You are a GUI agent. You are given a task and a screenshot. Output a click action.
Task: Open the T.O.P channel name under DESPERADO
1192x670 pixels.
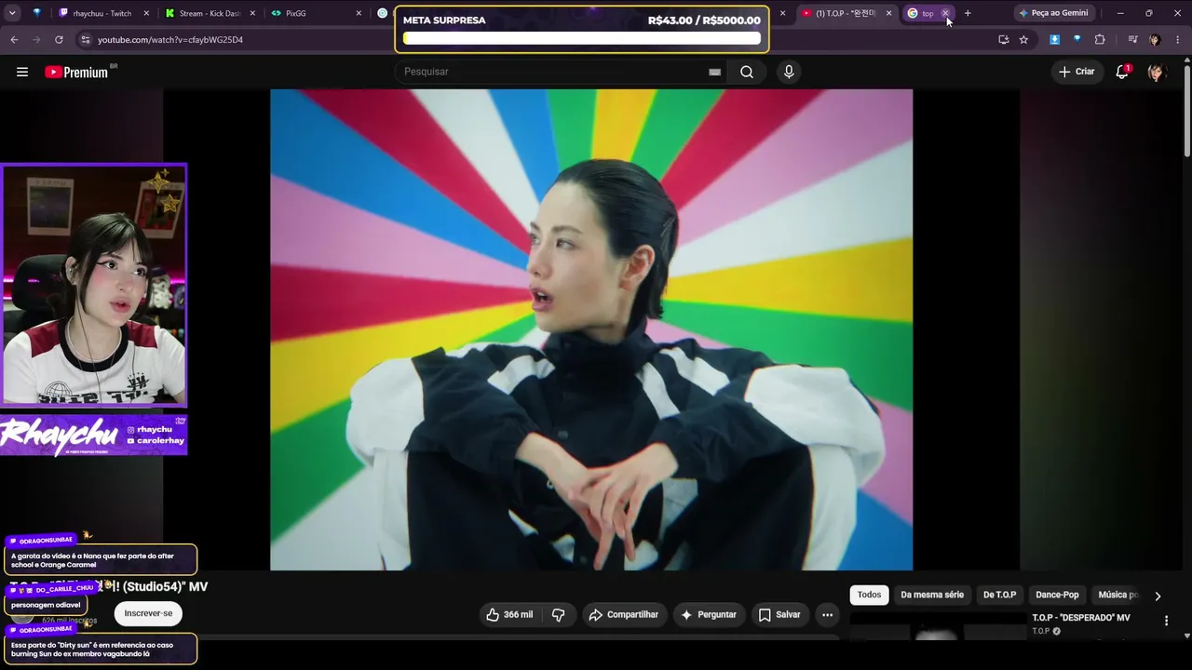1040,631
